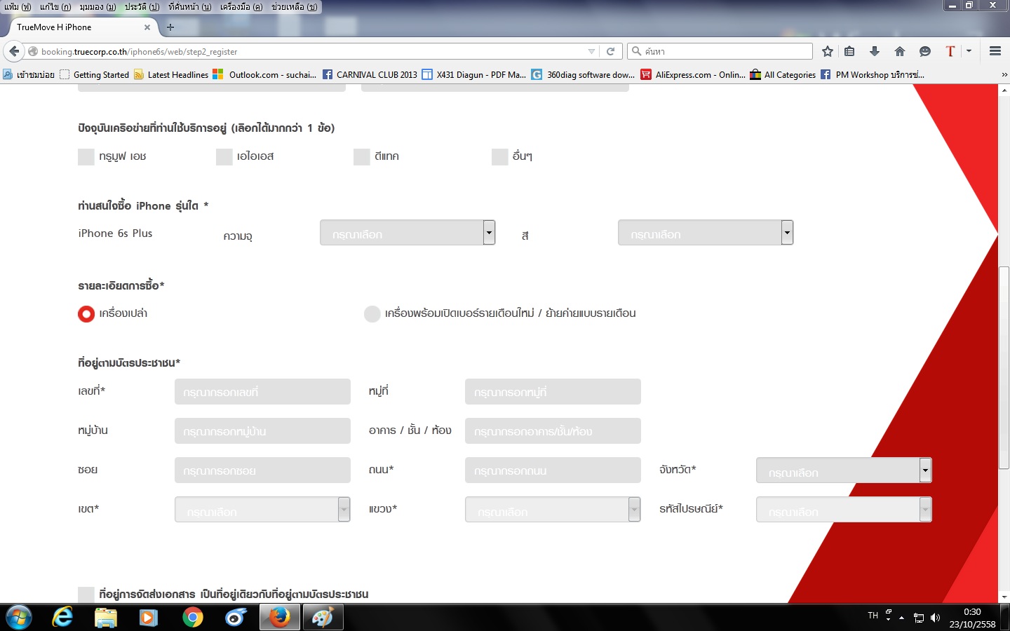Tick the เอไอเอส network checkbox
Viewport: 1010px width, 631px height.
[x=224, y=156]
